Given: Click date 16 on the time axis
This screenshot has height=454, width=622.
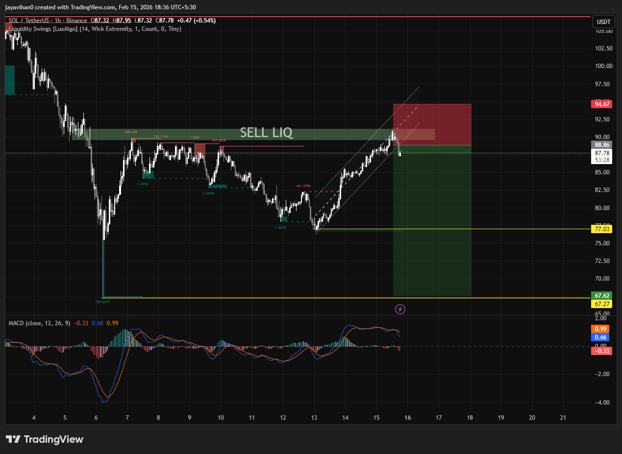Looking at the screenshot, I should pos(407,418).
